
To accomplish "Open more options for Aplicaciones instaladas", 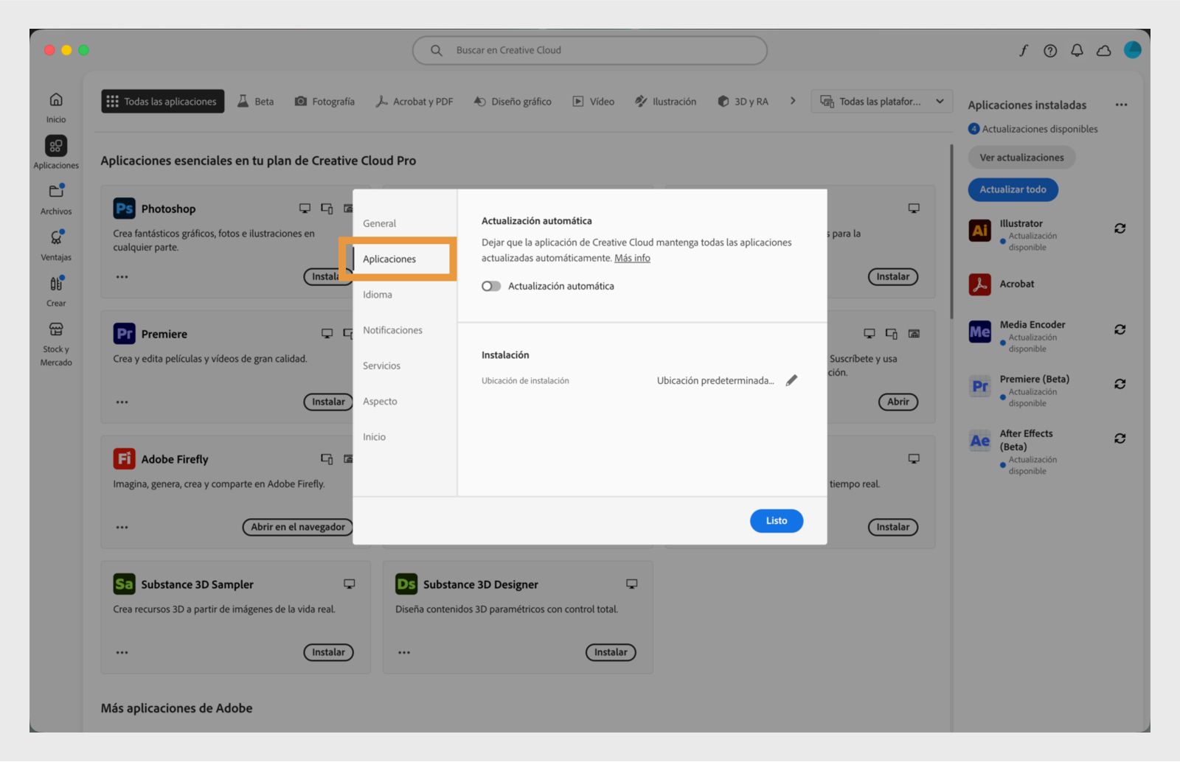I will (x=1121, y=105).
